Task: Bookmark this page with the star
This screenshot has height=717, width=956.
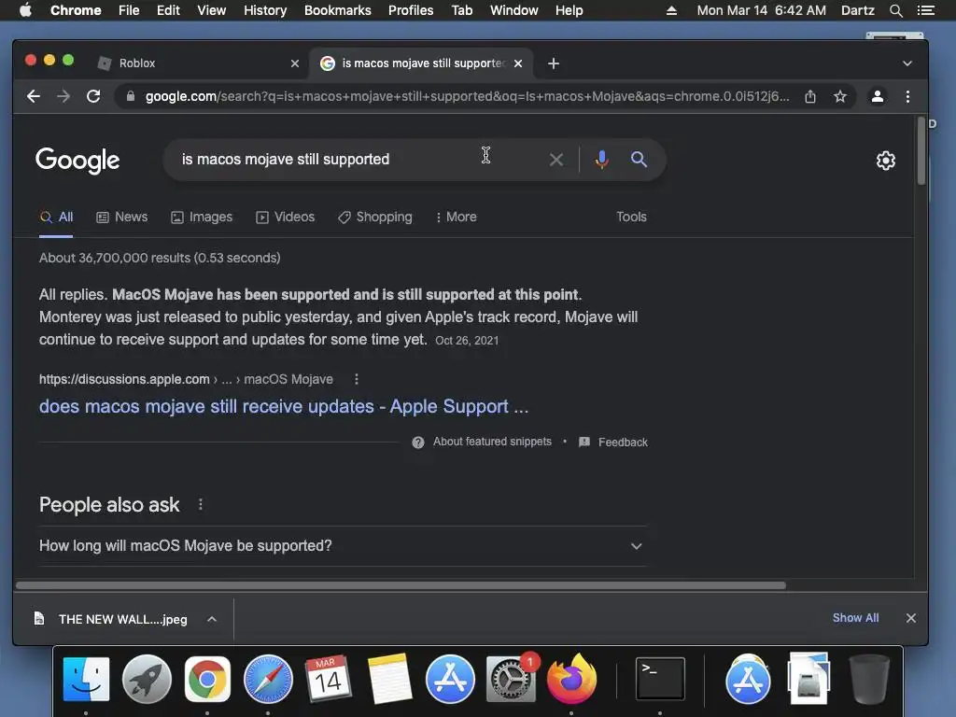Action: 840,96
